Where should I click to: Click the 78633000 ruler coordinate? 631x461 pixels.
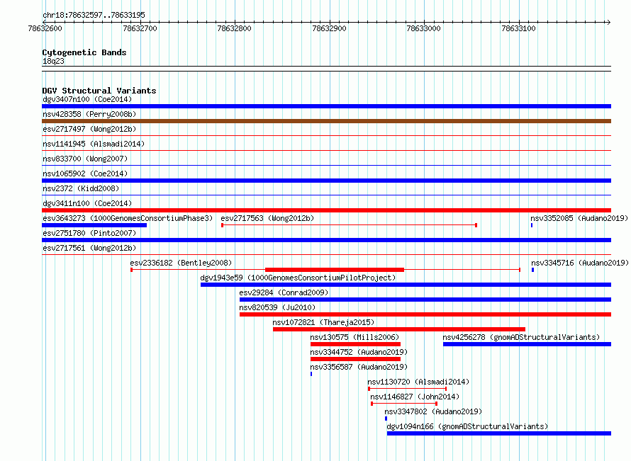pyautogui.click(x=424, y=28)
